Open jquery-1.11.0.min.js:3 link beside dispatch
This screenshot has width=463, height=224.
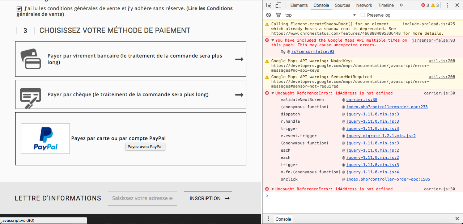(x=373, y=114)
